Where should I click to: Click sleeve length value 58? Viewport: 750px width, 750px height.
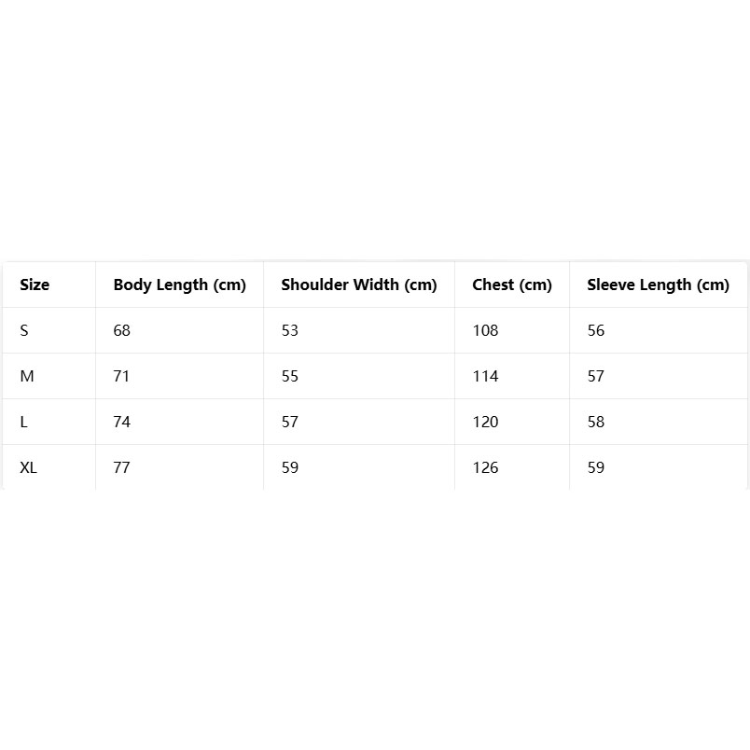click(x=596, y=422)
